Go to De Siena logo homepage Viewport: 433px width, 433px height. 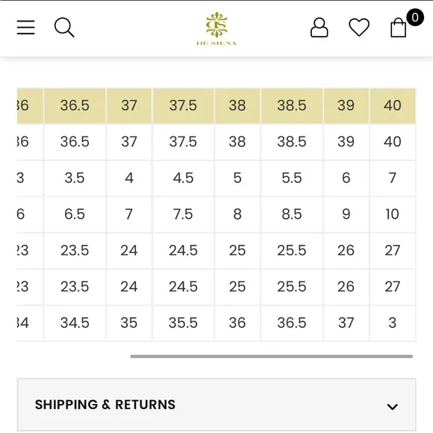tap(216, 28)
